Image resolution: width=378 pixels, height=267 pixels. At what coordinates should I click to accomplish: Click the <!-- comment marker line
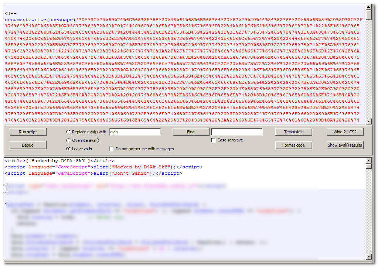tap(11, 14)
